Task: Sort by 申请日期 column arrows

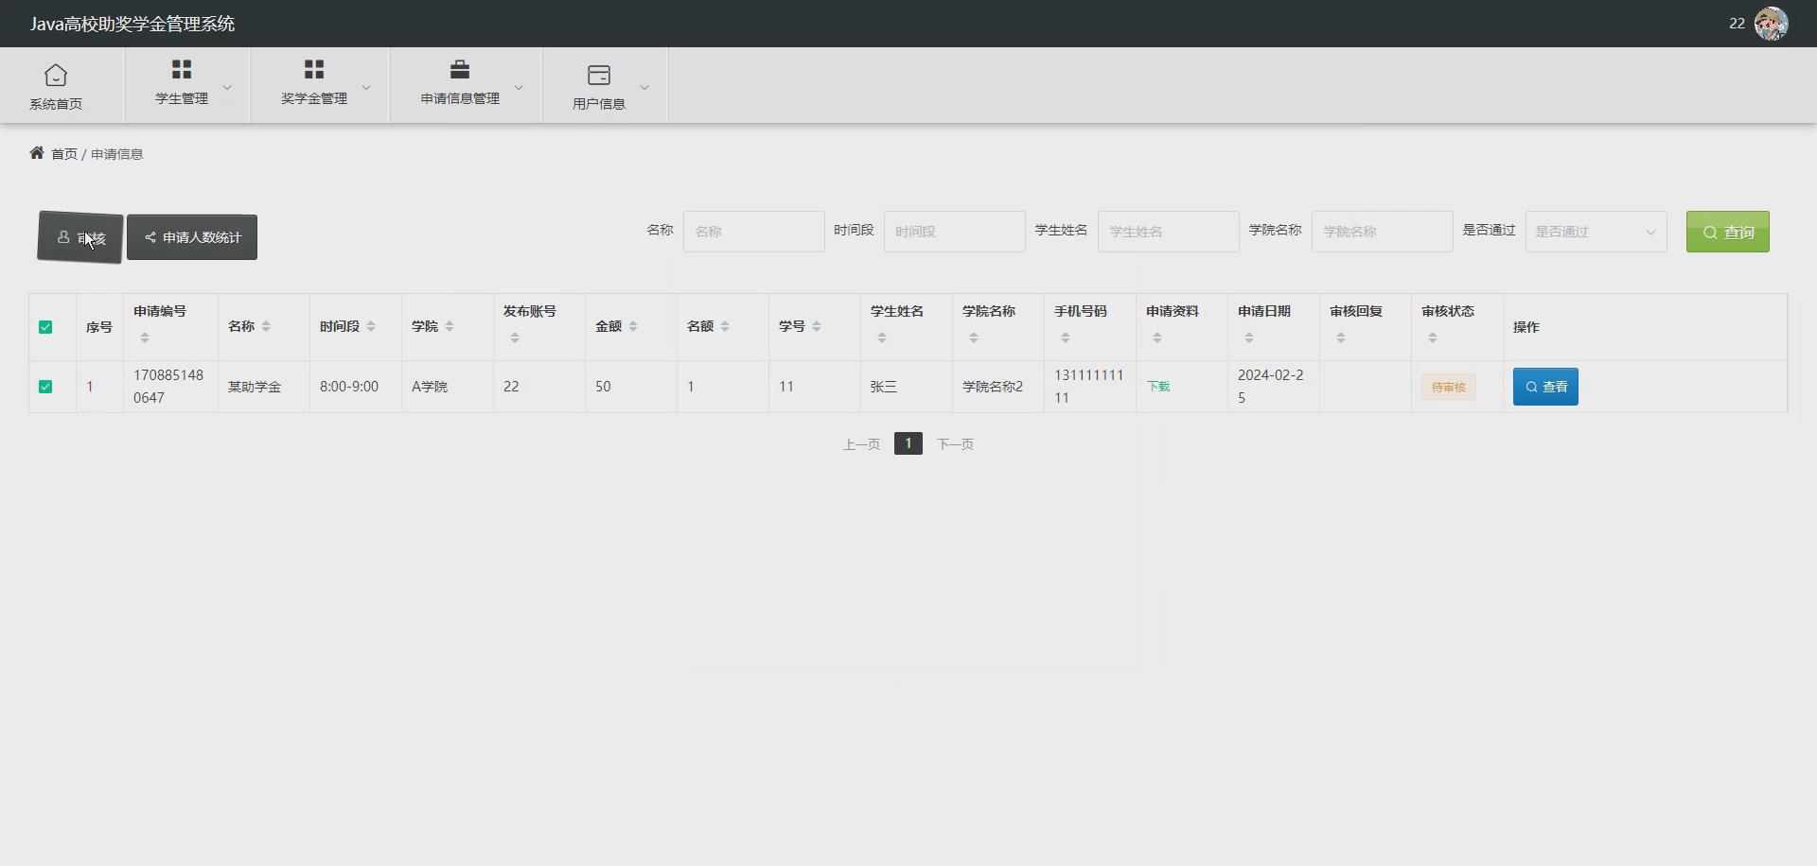Action: 1249,338
